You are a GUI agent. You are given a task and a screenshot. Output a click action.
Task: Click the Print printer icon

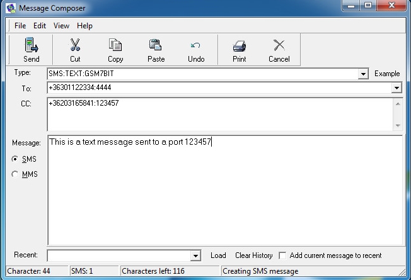239,46
